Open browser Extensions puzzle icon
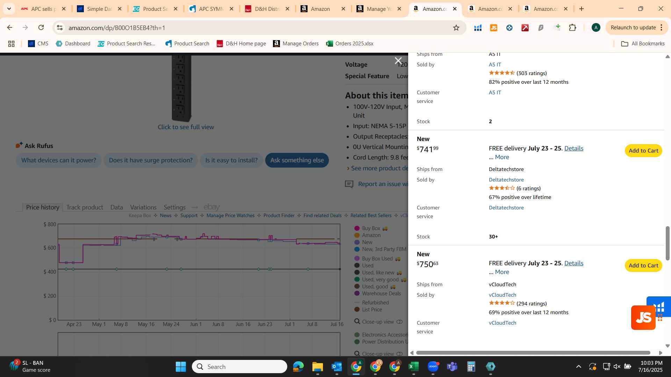Viewport: 671px width, 377px height. pos(572,28)
